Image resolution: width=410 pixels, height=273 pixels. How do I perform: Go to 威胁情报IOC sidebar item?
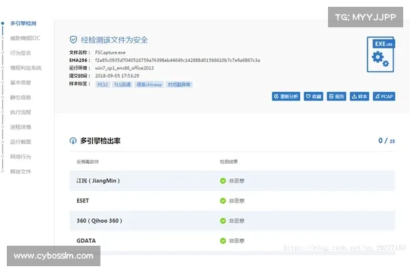(25, 38)
